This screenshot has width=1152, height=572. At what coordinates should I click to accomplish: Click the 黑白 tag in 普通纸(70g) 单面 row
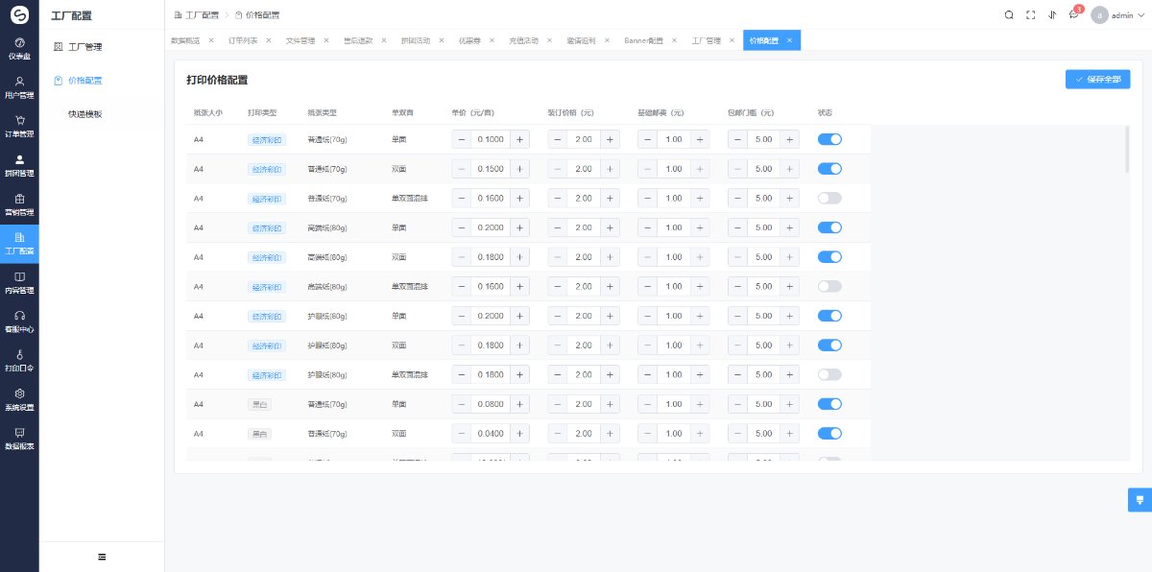(x=259, y=404)
